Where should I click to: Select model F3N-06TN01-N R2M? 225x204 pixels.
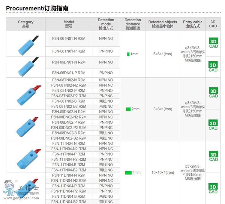click(x=69, y=39)
